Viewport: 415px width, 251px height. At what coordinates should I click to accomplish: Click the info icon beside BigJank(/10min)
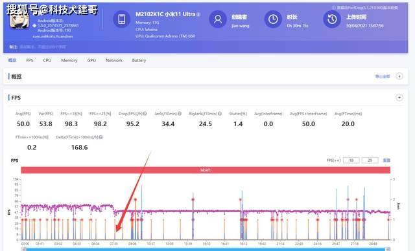pos(220,113)
